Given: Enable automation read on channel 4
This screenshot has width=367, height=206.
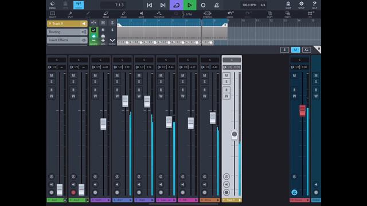Looking at the screenshot, I should tap(117, 90).
